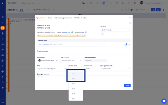This screenshot has width=168, height=105.
Task: Open the dashboard grid icon in sidebar
Action: (3, 17)
